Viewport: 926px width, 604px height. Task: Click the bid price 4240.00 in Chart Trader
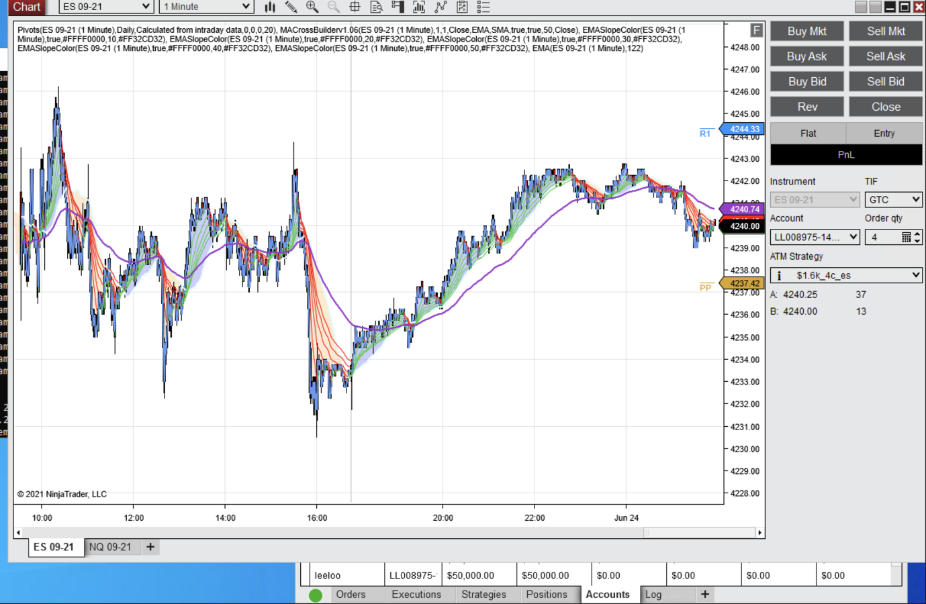coord(800,311)
